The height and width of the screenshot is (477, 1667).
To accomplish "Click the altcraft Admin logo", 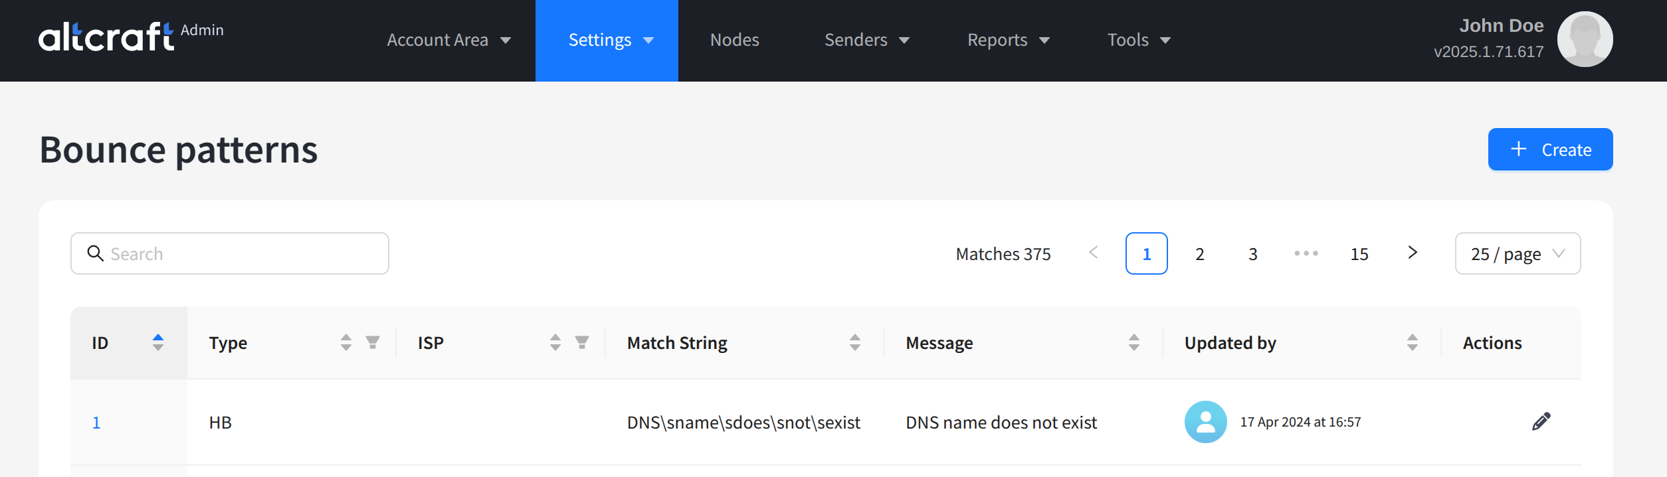I will (131, 36).
